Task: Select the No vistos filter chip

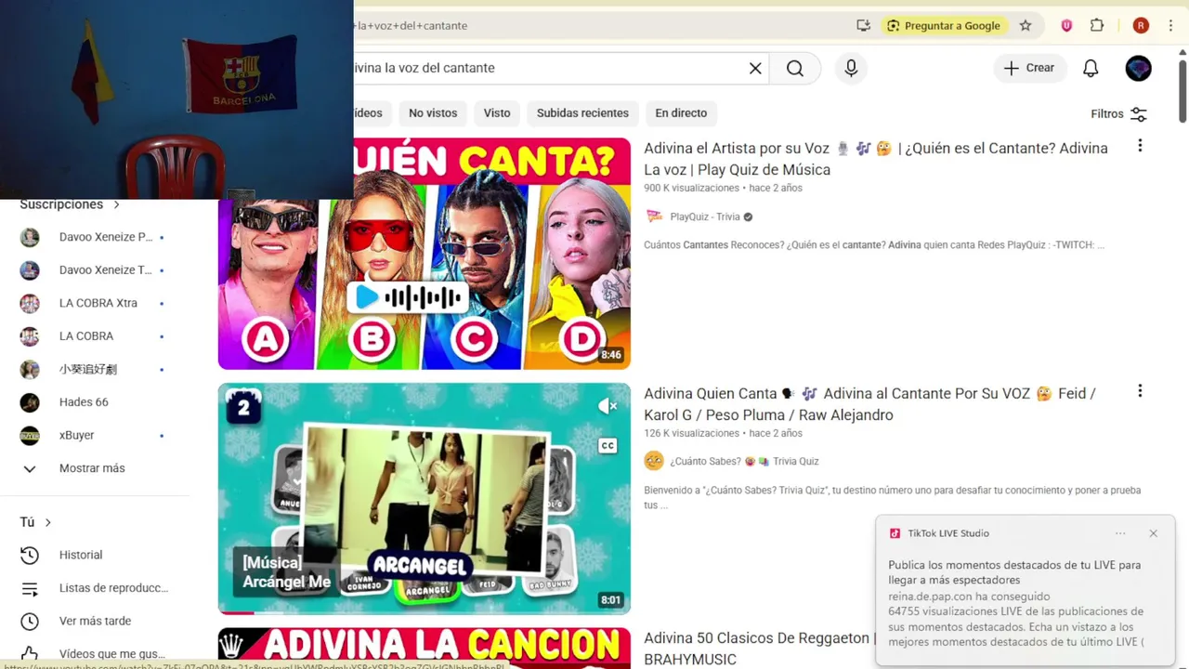Action: pos(433,113)
